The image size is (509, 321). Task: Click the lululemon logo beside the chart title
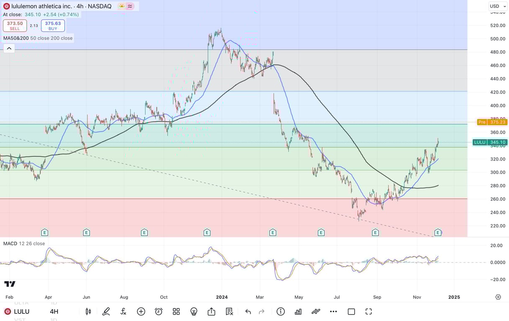[6, 6]
